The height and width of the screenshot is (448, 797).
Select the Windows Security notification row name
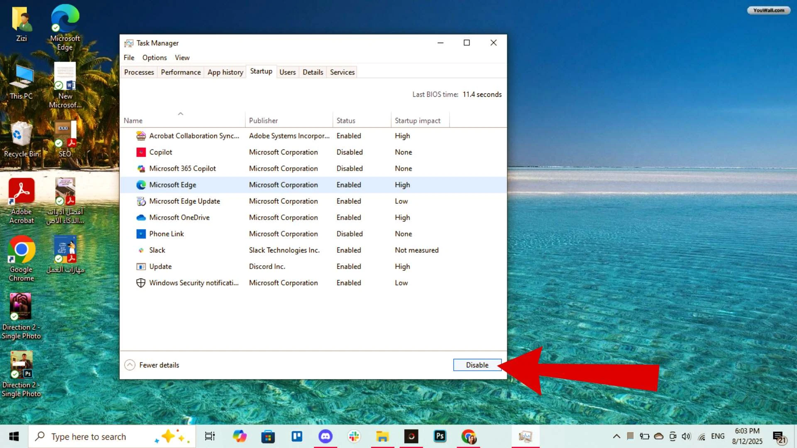click(x=194, y=283)
